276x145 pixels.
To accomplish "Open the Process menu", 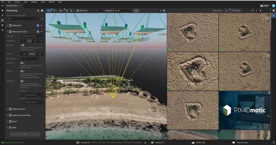I will point(17,2).
